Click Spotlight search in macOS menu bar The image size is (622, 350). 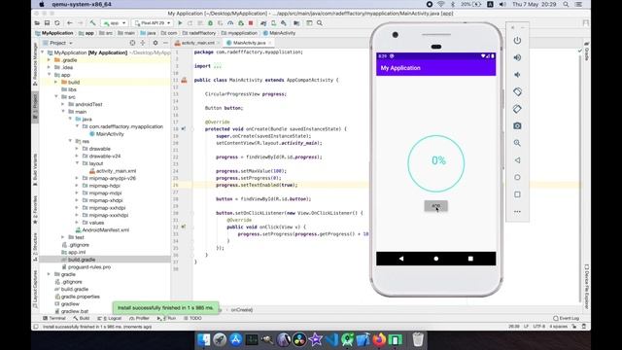[x=566, y=4]
